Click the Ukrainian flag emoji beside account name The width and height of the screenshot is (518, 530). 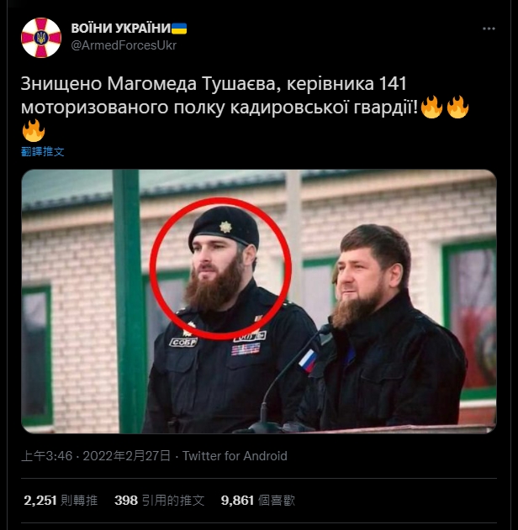tap(179, 29)
